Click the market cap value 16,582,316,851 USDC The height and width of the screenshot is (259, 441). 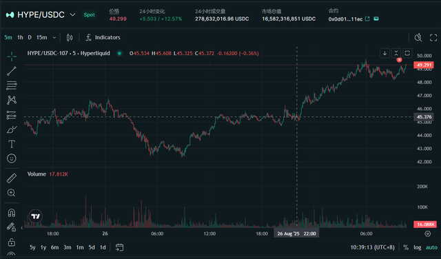pos(289,19)
